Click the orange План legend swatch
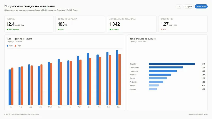The image size is (212, 119). [15, 46]
